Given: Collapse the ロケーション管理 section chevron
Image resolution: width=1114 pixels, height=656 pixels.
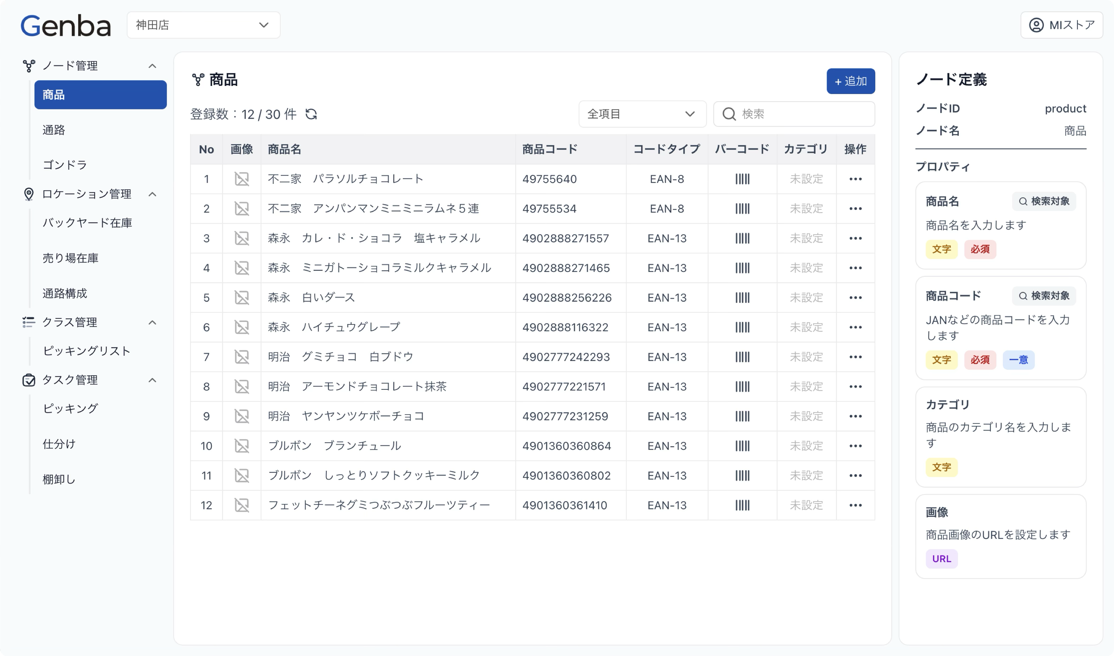Looking at the screenshot, I should coord(152,194).
